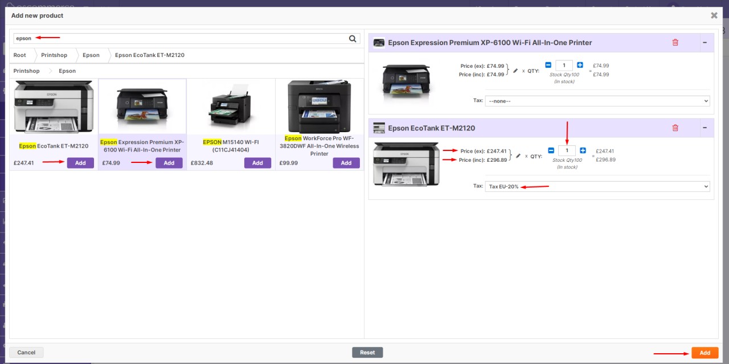The image size is (729, 364).
Task: Select the EcoTank ET-M2120 product image in results
Action: (x=54, y=107)
